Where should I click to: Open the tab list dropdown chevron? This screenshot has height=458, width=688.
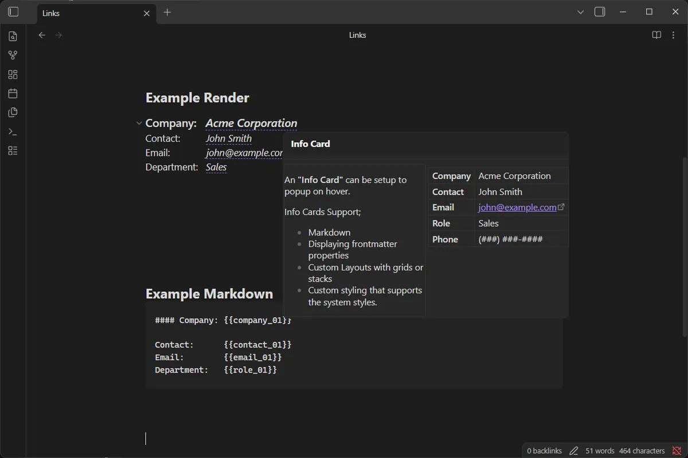click(581, 12)
